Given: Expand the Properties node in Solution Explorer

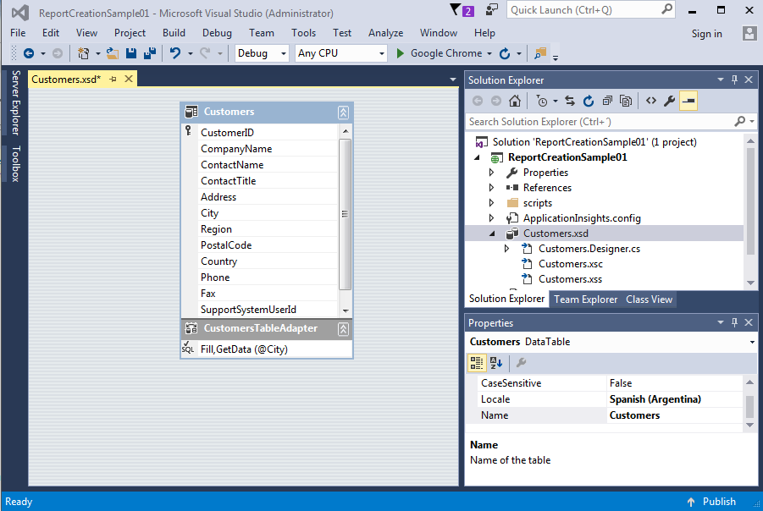Looking at the screenshot, I should click(x=491, y=172).
